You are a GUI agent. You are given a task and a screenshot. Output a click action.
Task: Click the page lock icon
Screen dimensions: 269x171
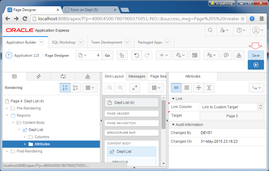click(122, 55)
